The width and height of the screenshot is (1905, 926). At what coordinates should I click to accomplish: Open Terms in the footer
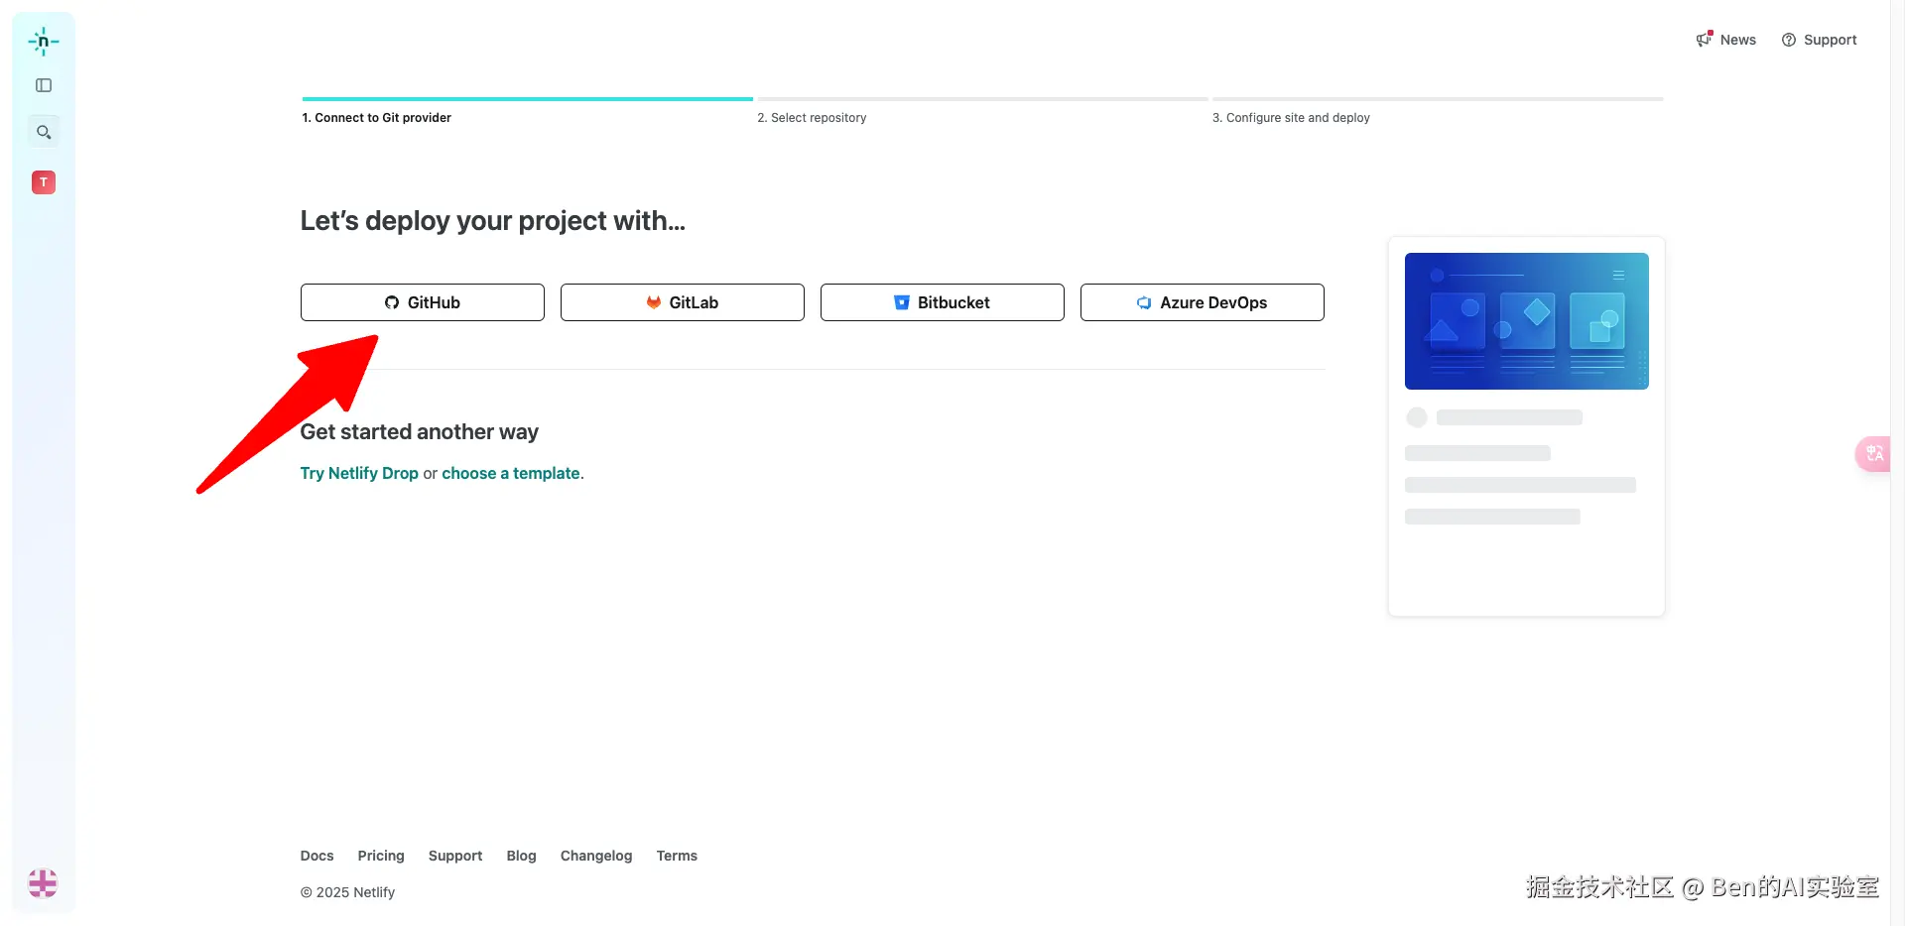[x=677, y=856]
